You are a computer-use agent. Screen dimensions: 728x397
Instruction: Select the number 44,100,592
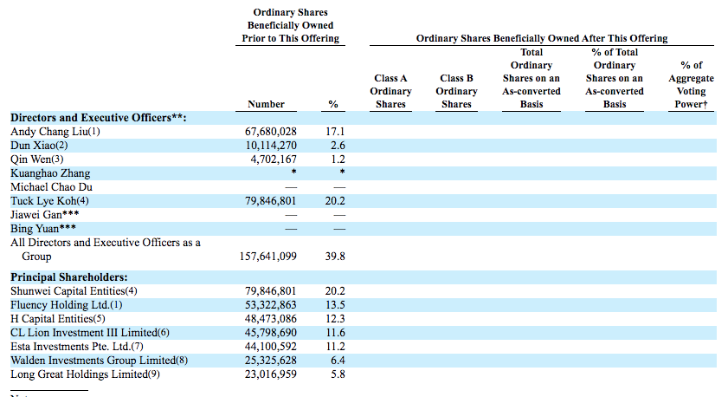(x=271, y=347)
